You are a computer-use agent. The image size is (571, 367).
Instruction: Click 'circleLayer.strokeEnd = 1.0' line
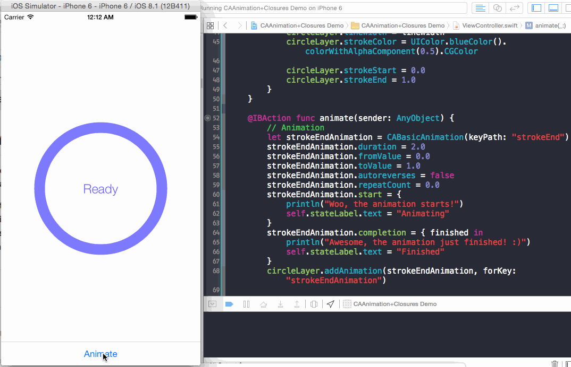(351, 80)
